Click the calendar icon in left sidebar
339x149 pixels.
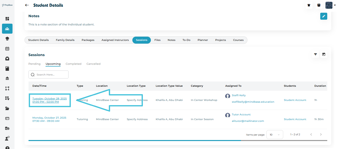tap(7, 49)
